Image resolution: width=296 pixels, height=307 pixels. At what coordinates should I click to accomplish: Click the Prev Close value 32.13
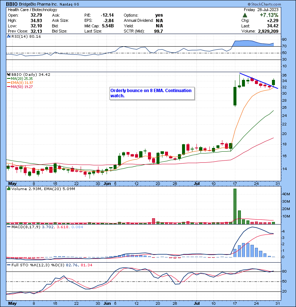(x=36, y=31)
